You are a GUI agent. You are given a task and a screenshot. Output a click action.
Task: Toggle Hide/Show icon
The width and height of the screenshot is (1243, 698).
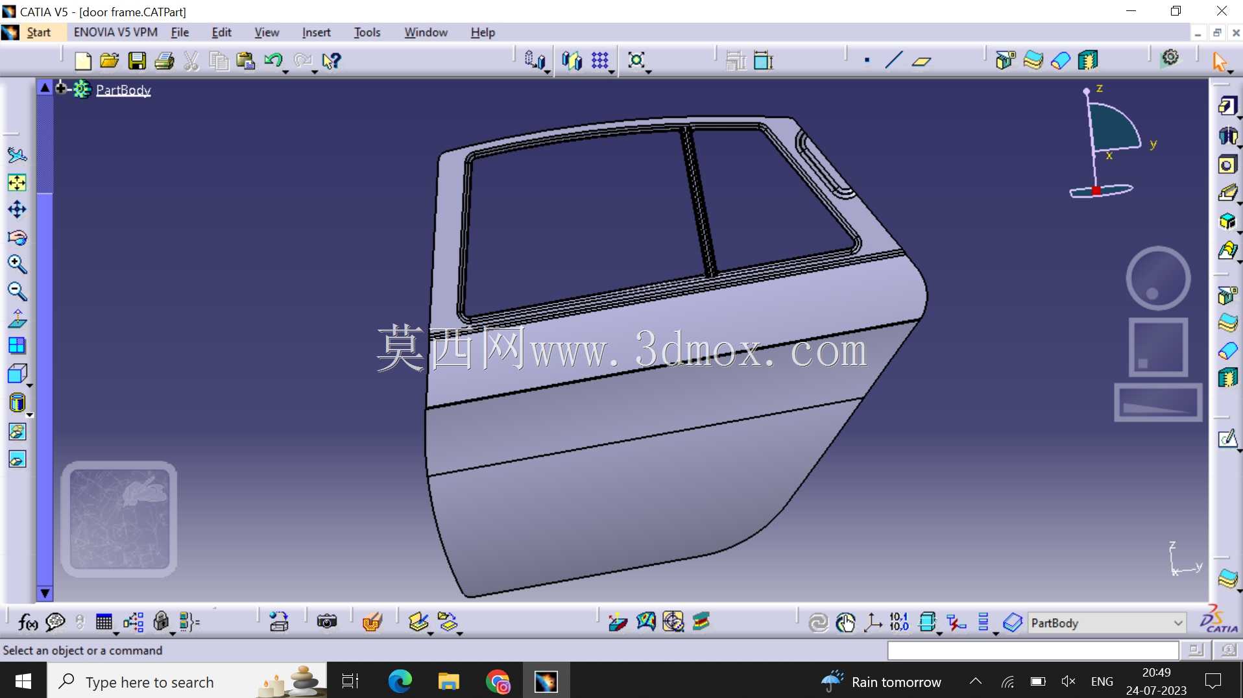[x=17, y=432]
